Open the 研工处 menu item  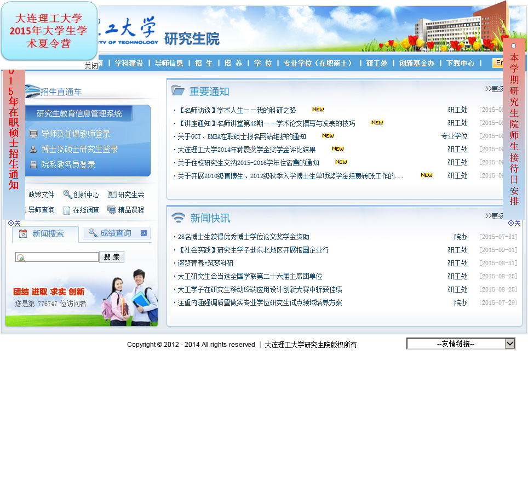tap(377, 63)
